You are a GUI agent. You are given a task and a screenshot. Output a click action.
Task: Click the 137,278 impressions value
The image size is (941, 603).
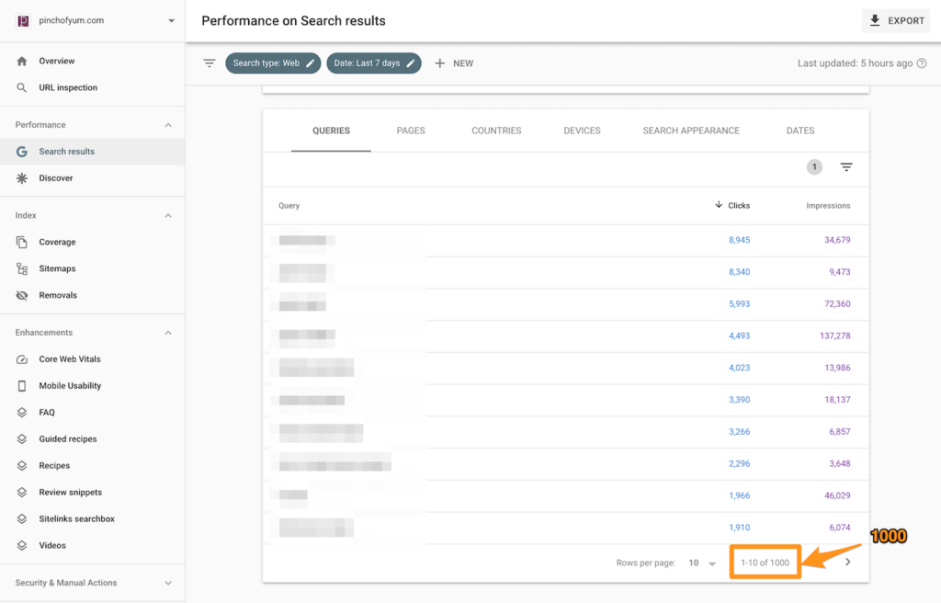834,336
